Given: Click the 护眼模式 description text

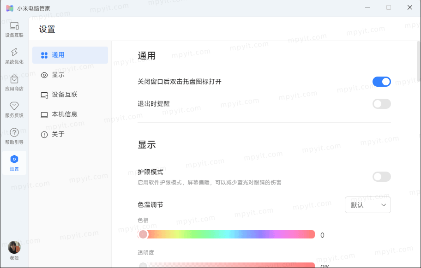Looking at the screenshot, I should pyautogui.click(x=210, y=183).
